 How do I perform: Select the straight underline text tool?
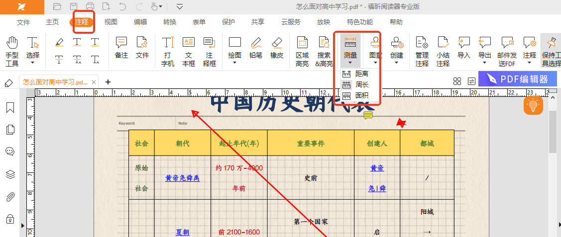click(x=95, y=42)
